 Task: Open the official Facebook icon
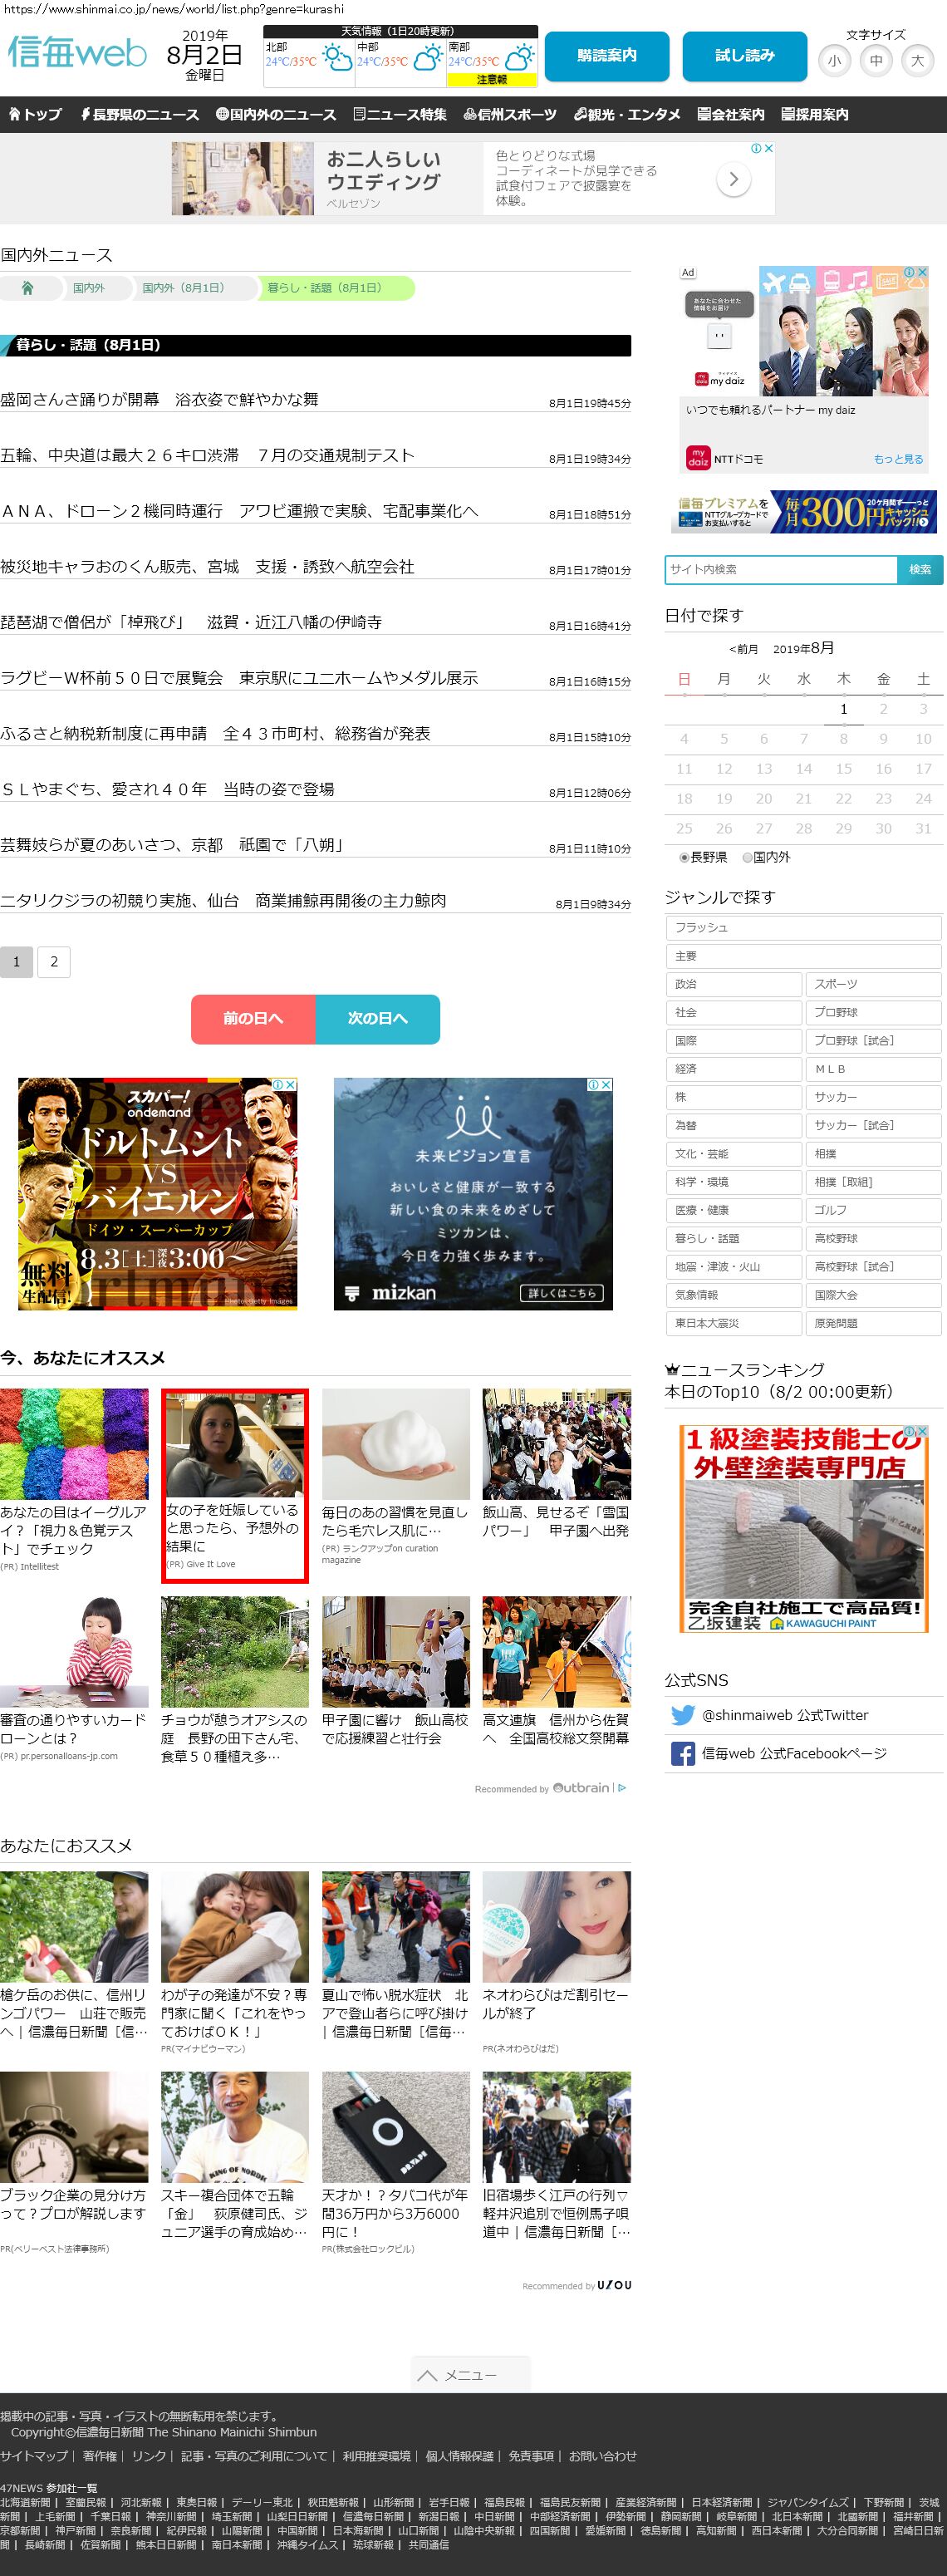683,1754
